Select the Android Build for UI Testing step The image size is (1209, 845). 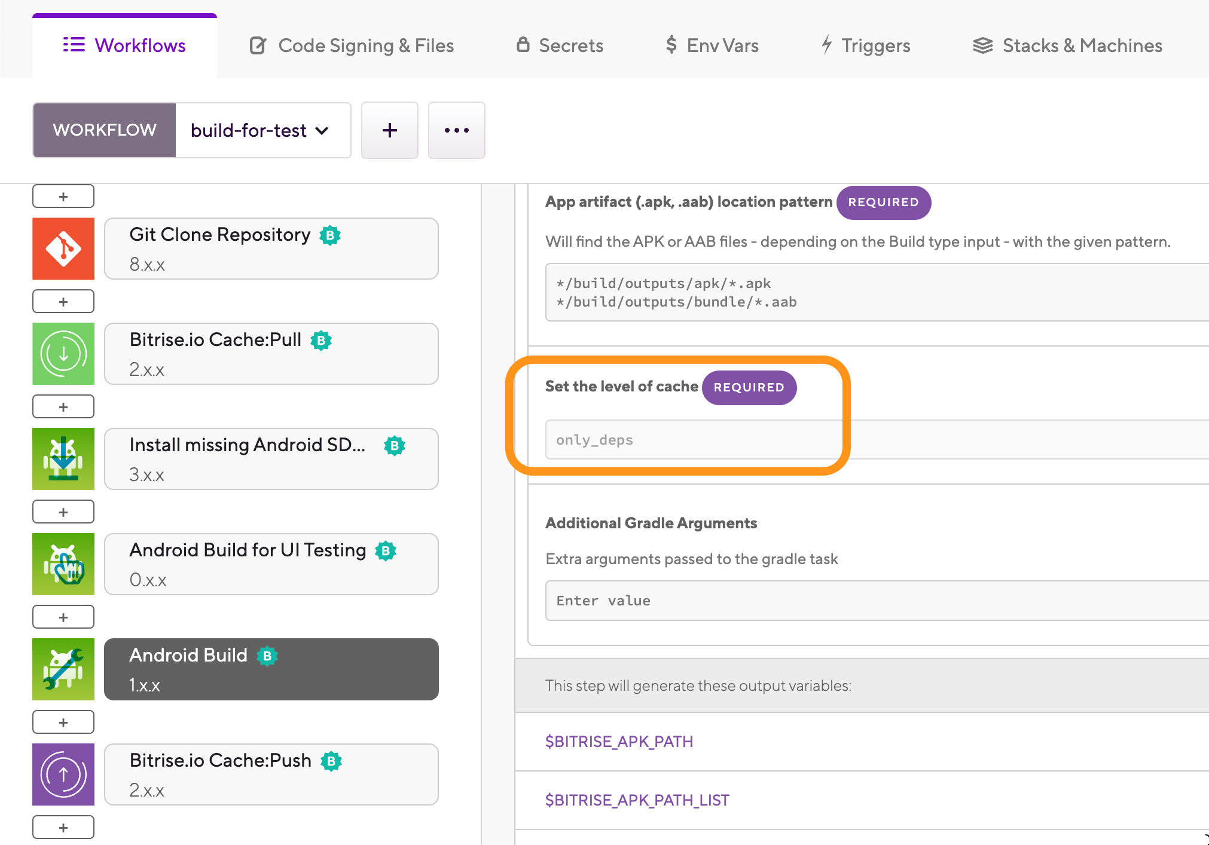pos(271,564)
